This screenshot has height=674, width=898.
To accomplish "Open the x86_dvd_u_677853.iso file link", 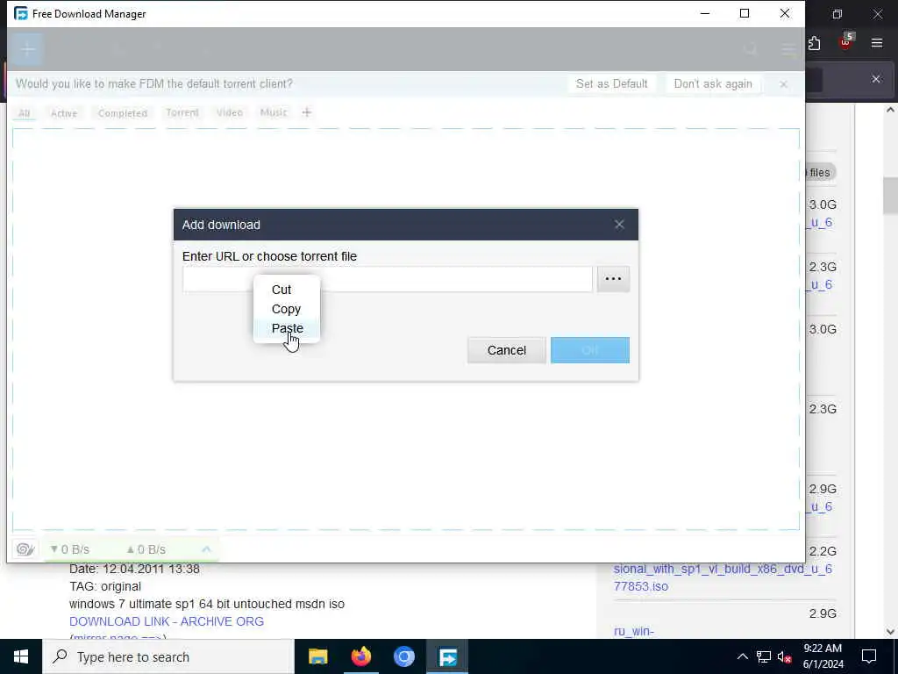I will [723, 577].
